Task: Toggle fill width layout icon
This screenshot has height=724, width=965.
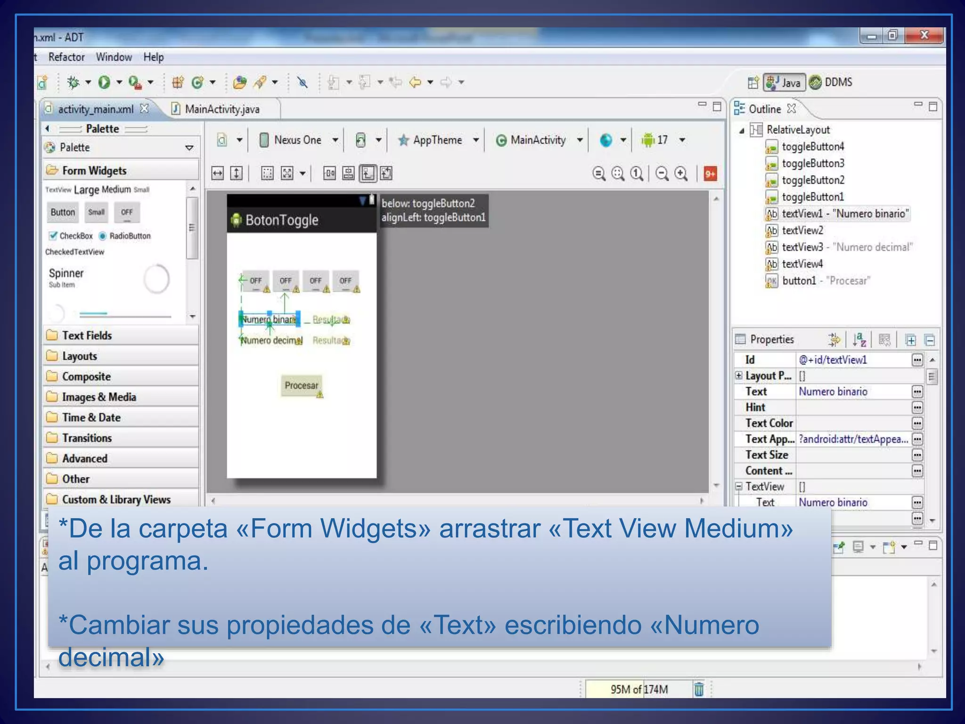Action: (x=217, y=173)
